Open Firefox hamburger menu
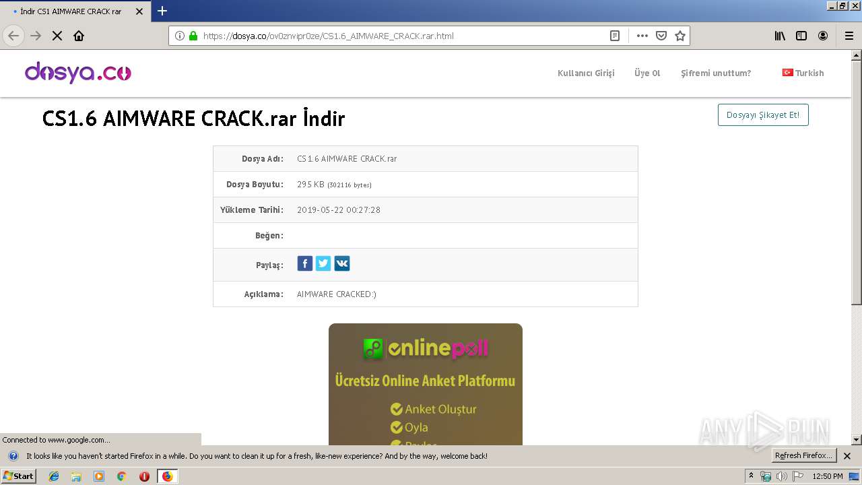 point(849,36)
